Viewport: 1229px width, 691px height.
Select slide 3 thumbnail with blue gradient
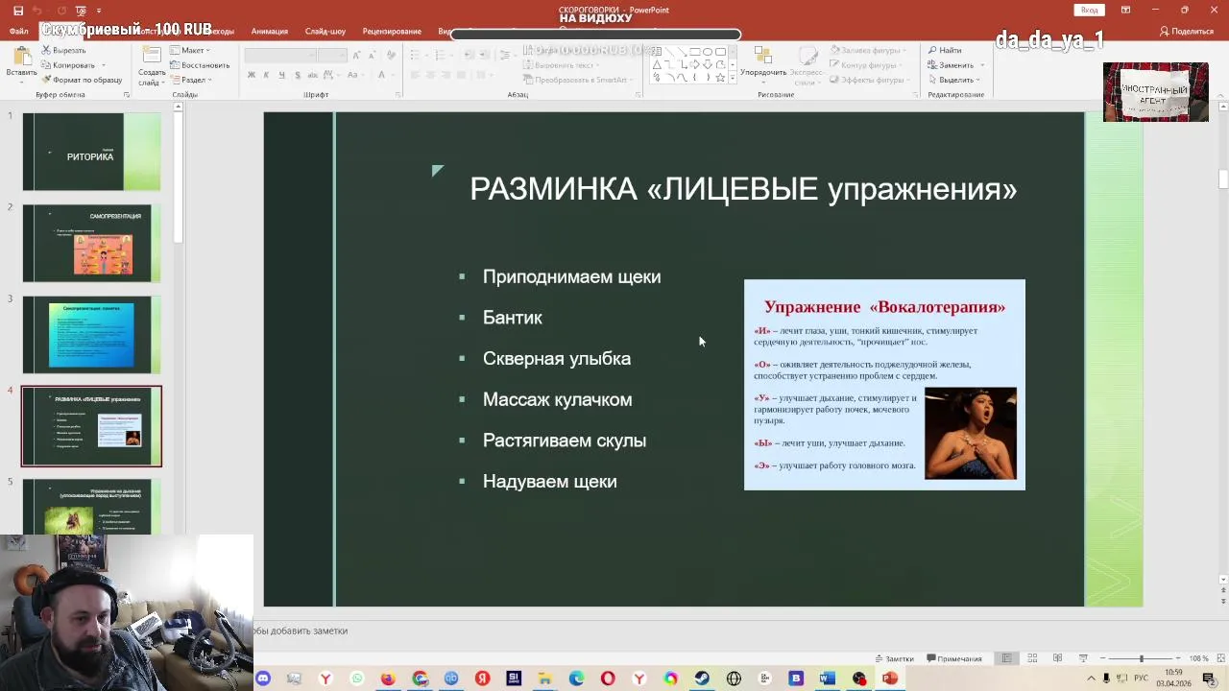coord(91,334)
